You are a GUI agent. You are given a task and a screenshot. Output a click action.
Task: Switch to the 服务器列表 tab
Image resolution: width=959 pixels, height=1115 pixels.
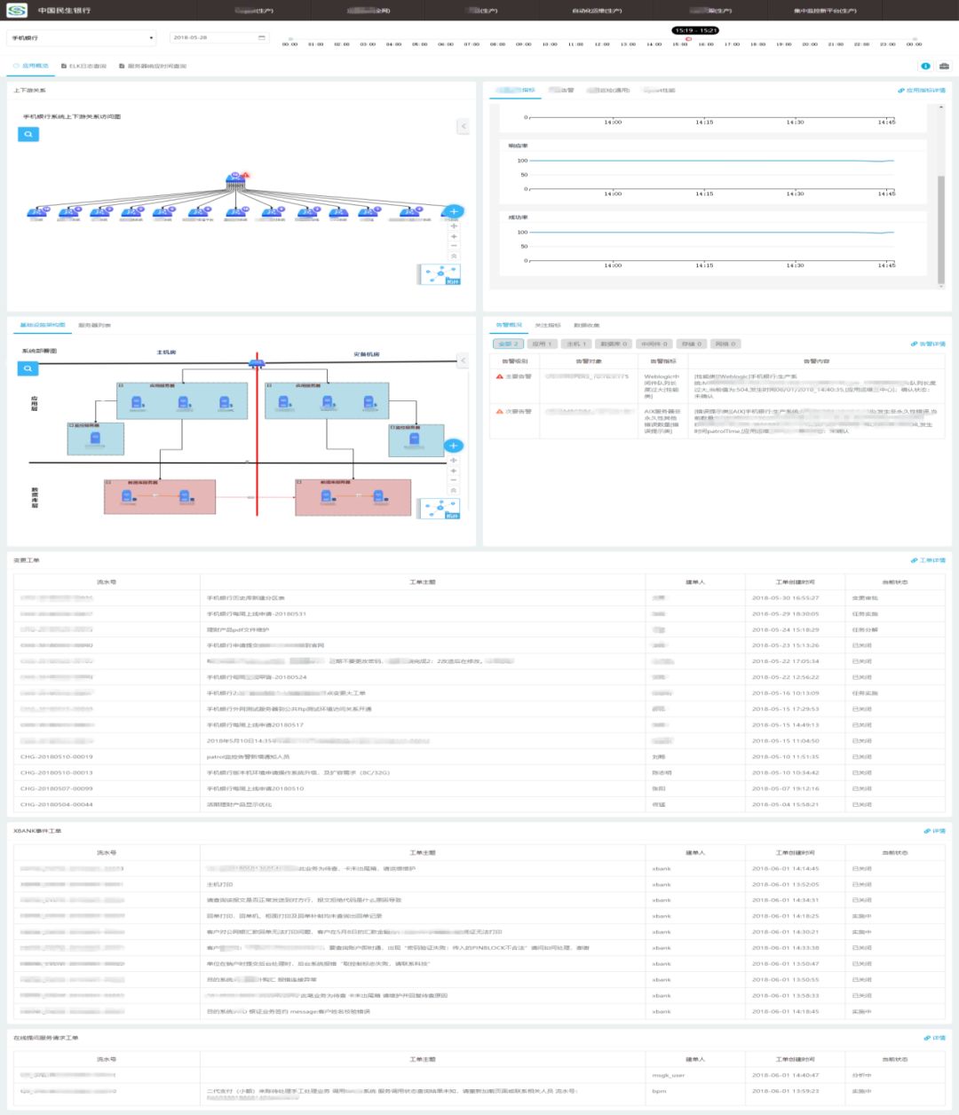95,326
